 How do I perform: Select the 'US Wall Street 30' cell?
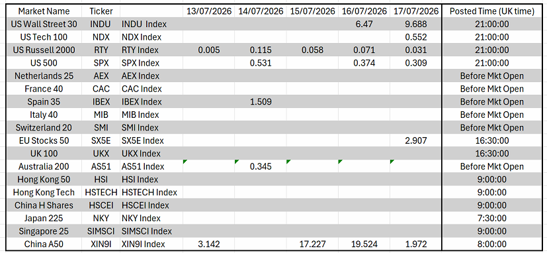tap(44, 24)
